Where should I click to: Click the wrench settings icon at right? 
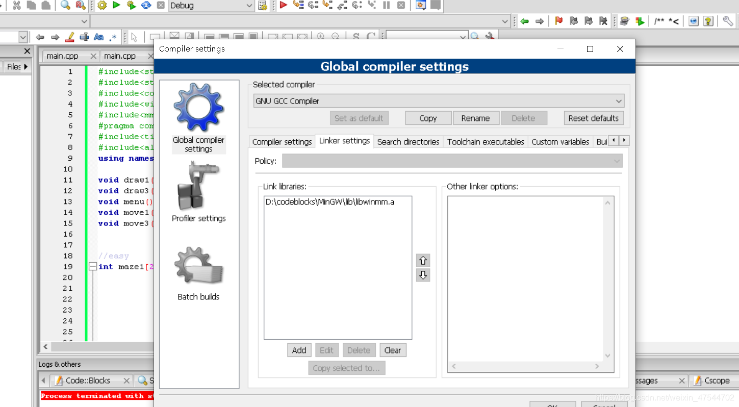[x=728, y=21]
